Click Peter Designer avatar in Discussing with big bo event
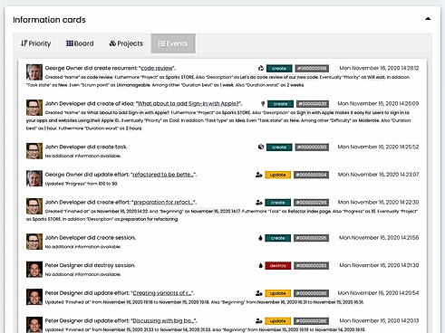This screenshot has height=333, width=445. pyautogui.click(x=34, y=325)
